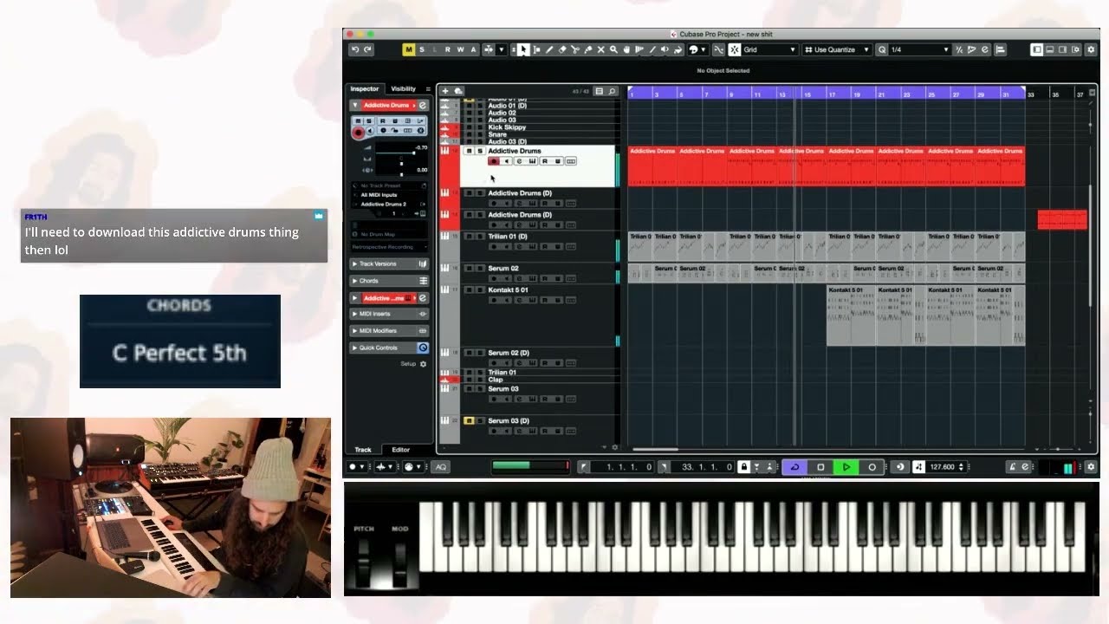This screenshot has width=1109, height=624.
Task: Select the Draw pencil tool
Action: tap(549, 49)
